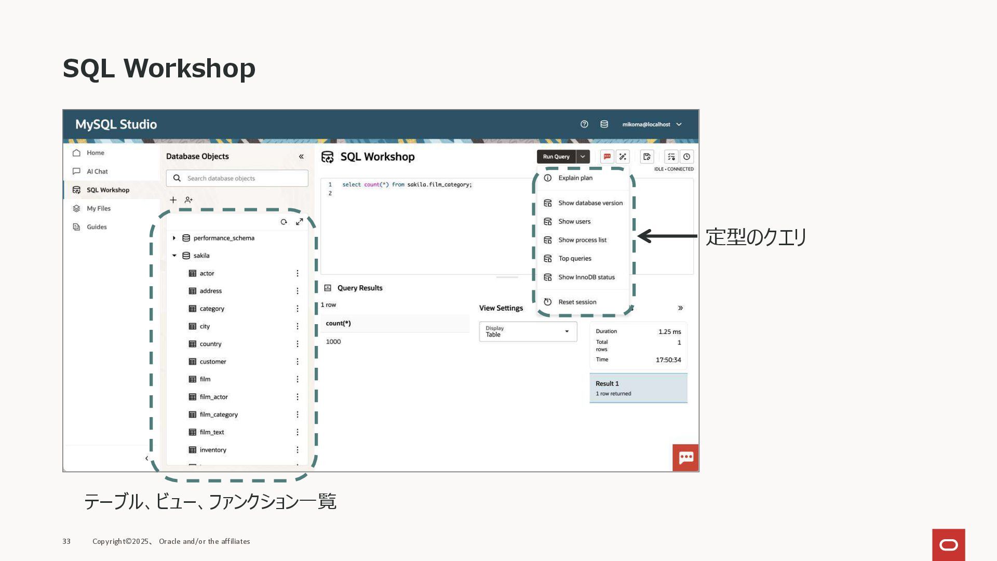Open query history clock icon

pos(686,156)
